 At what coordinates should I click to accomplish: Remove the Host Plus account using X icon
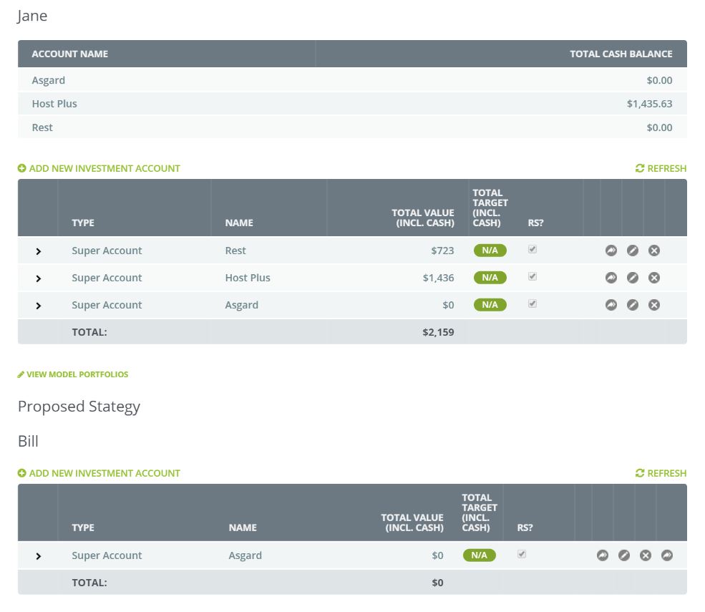653,278
